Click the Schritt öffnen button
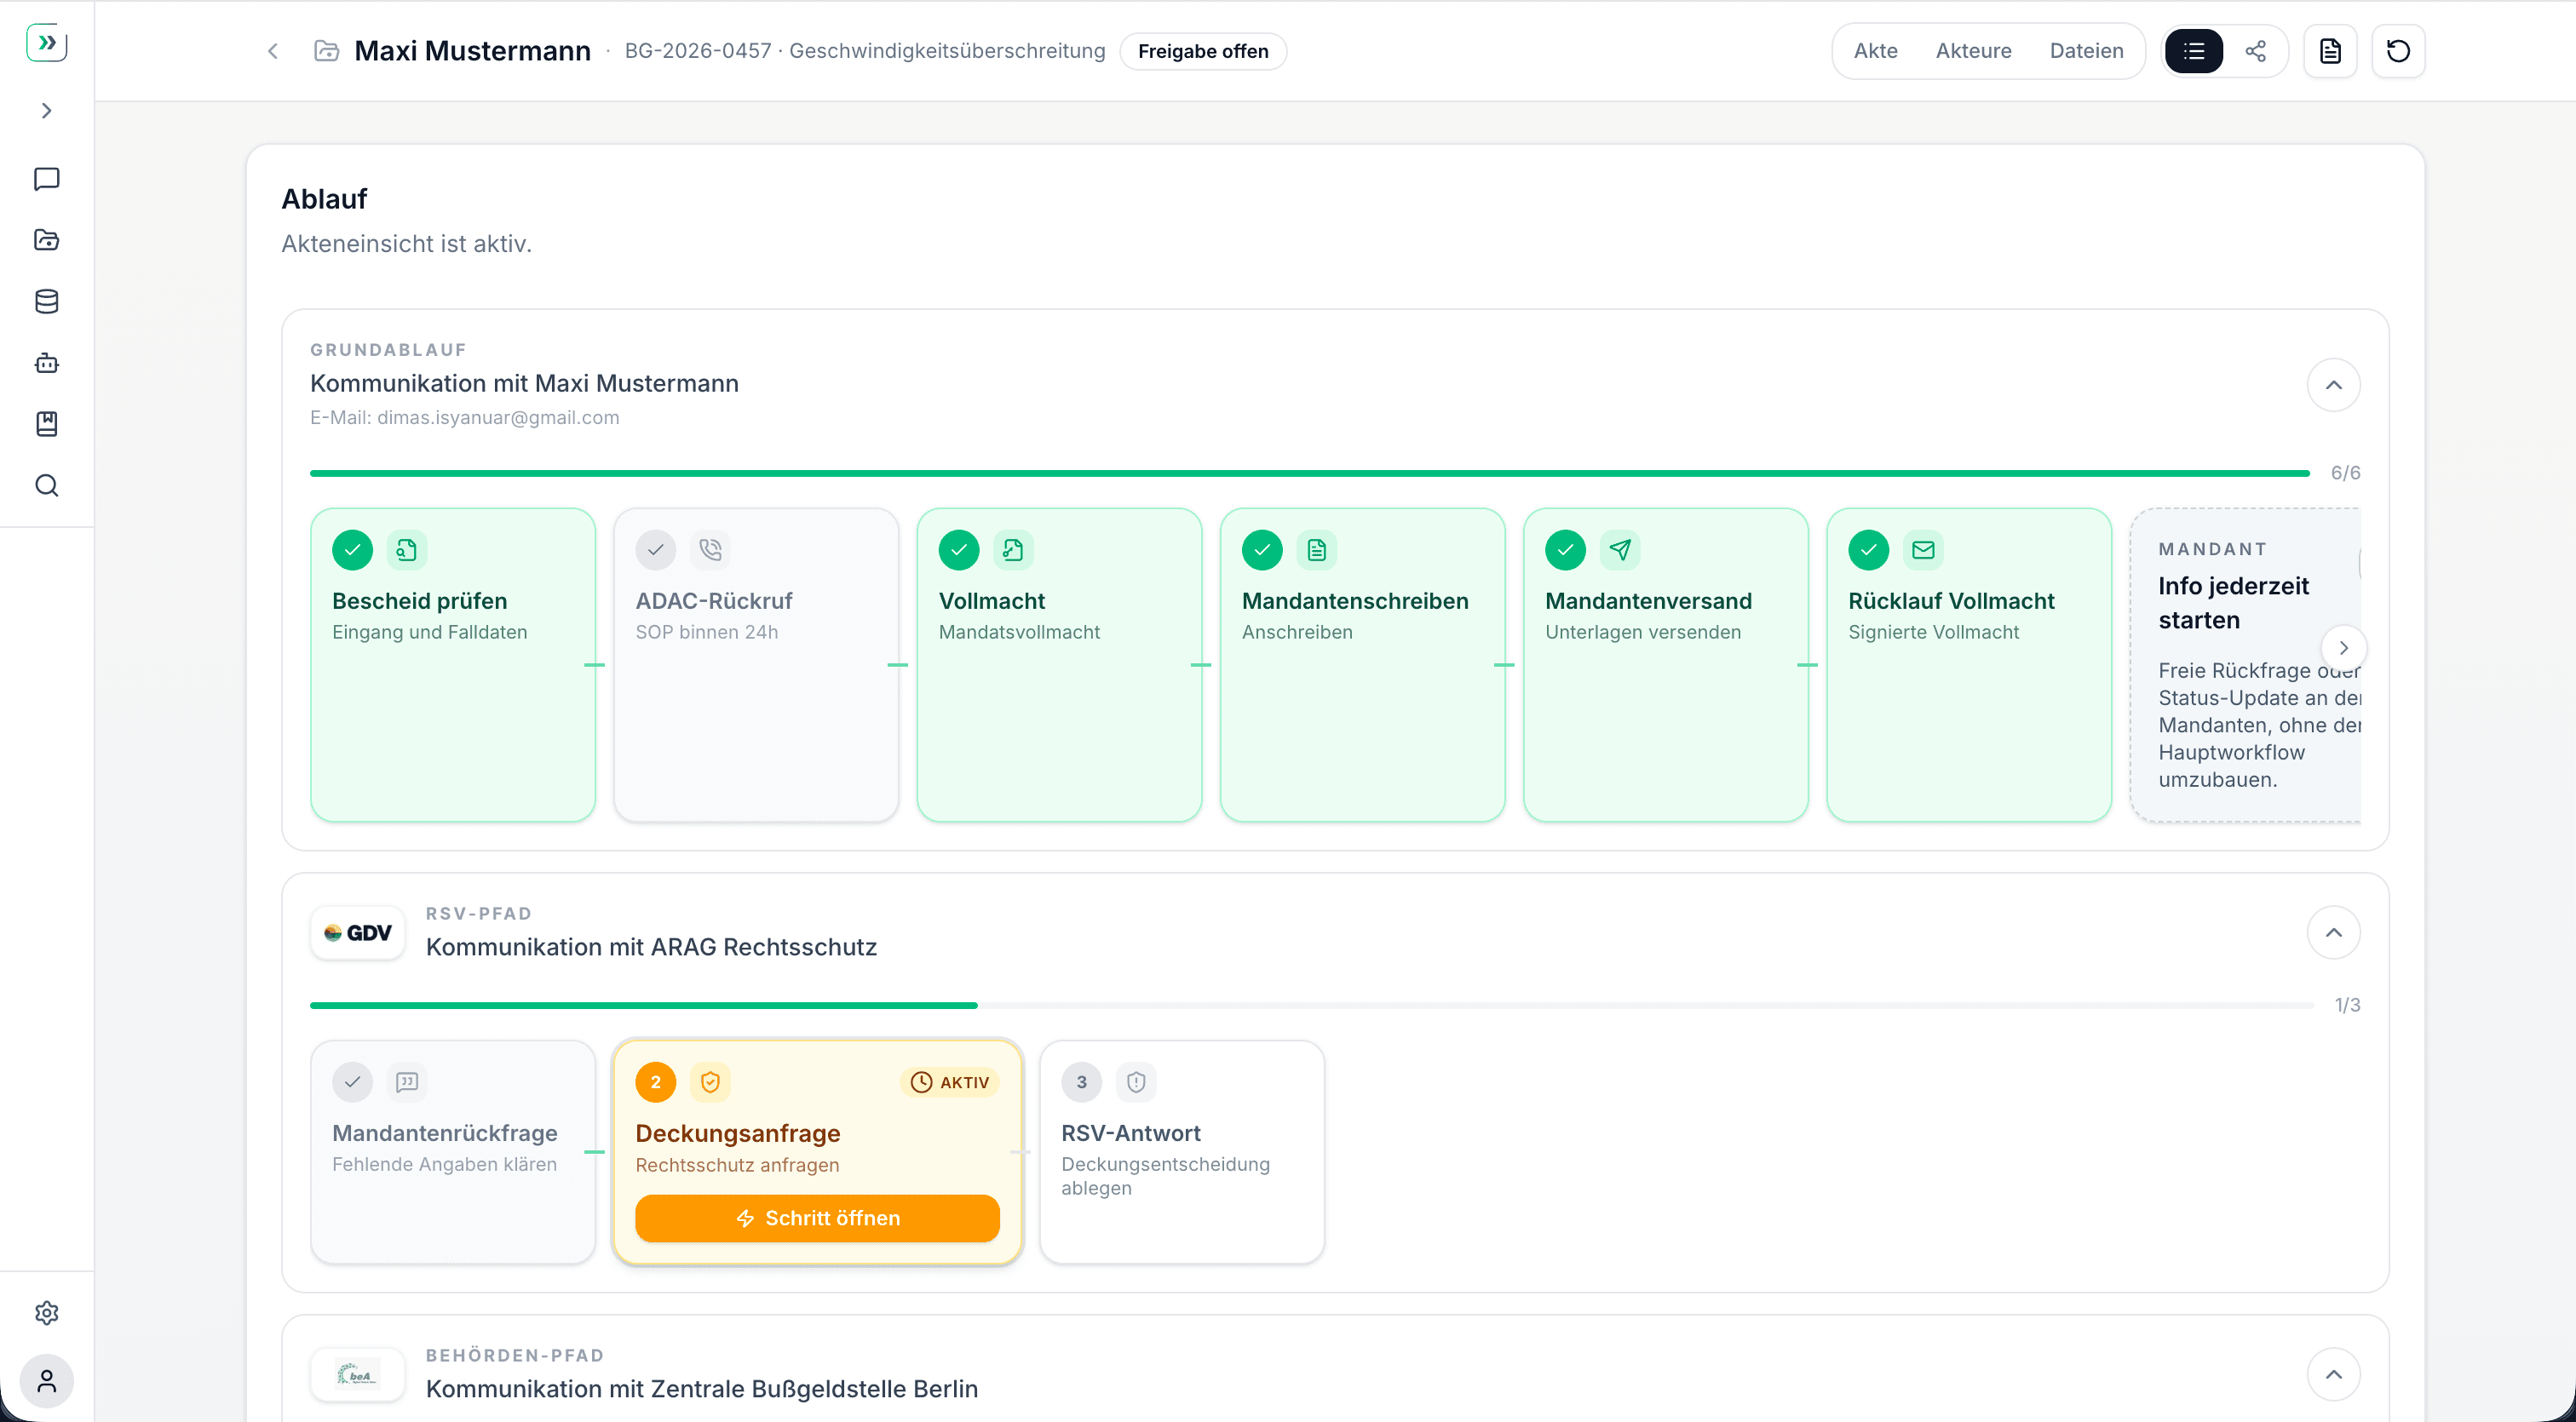 (x=817, y=1218)
